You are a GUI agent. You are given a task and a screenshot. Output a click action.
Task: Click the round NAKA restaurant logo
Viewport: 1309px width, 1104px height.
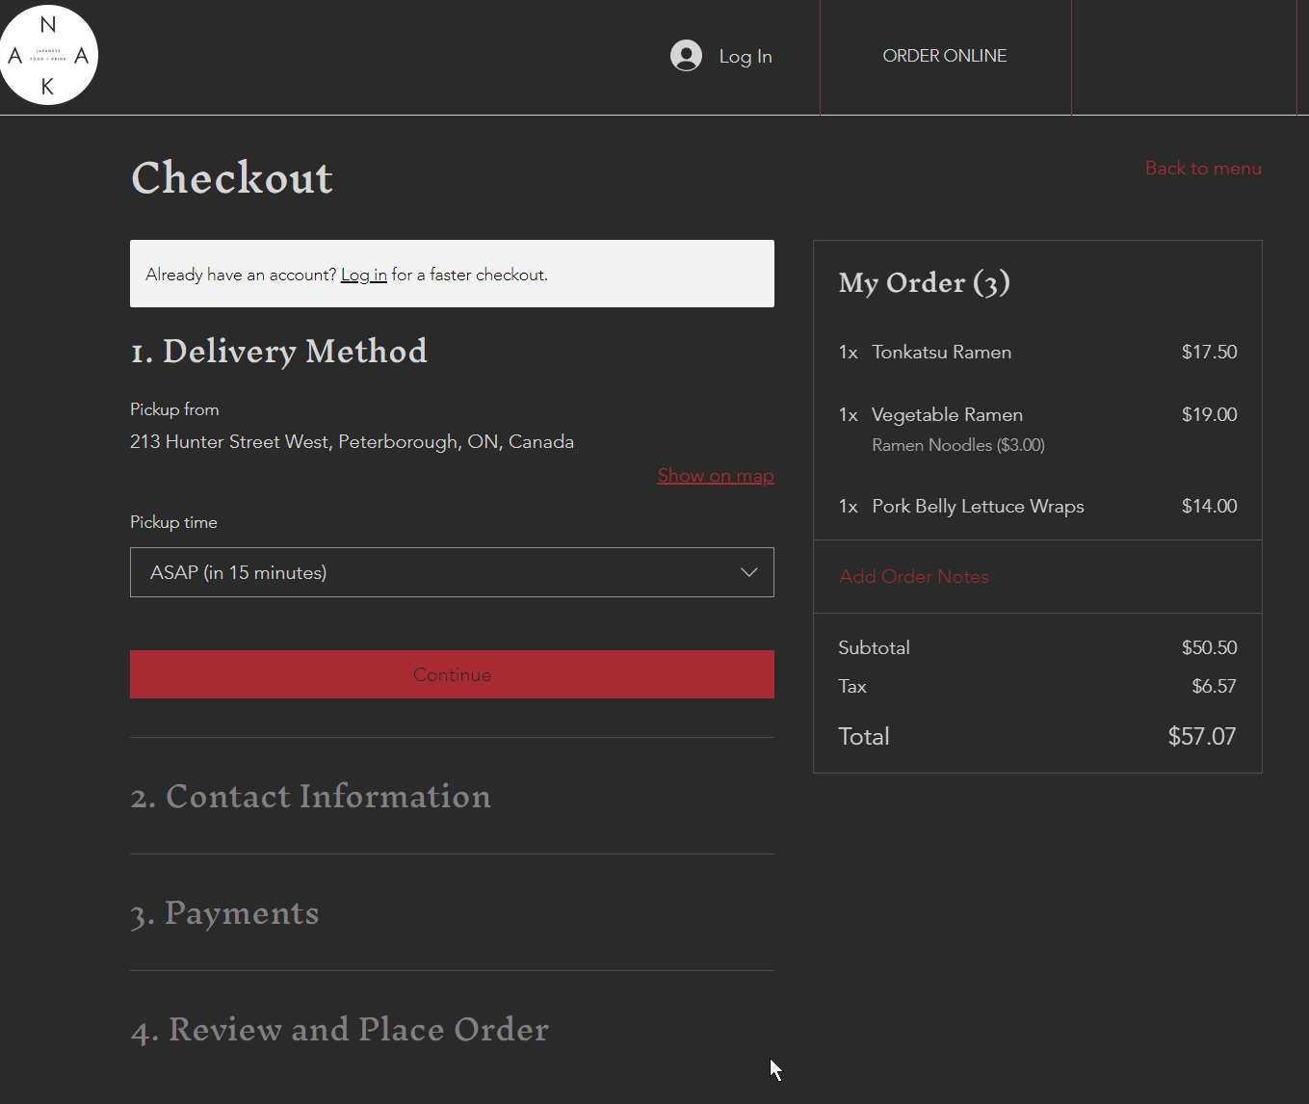point(48,55)
